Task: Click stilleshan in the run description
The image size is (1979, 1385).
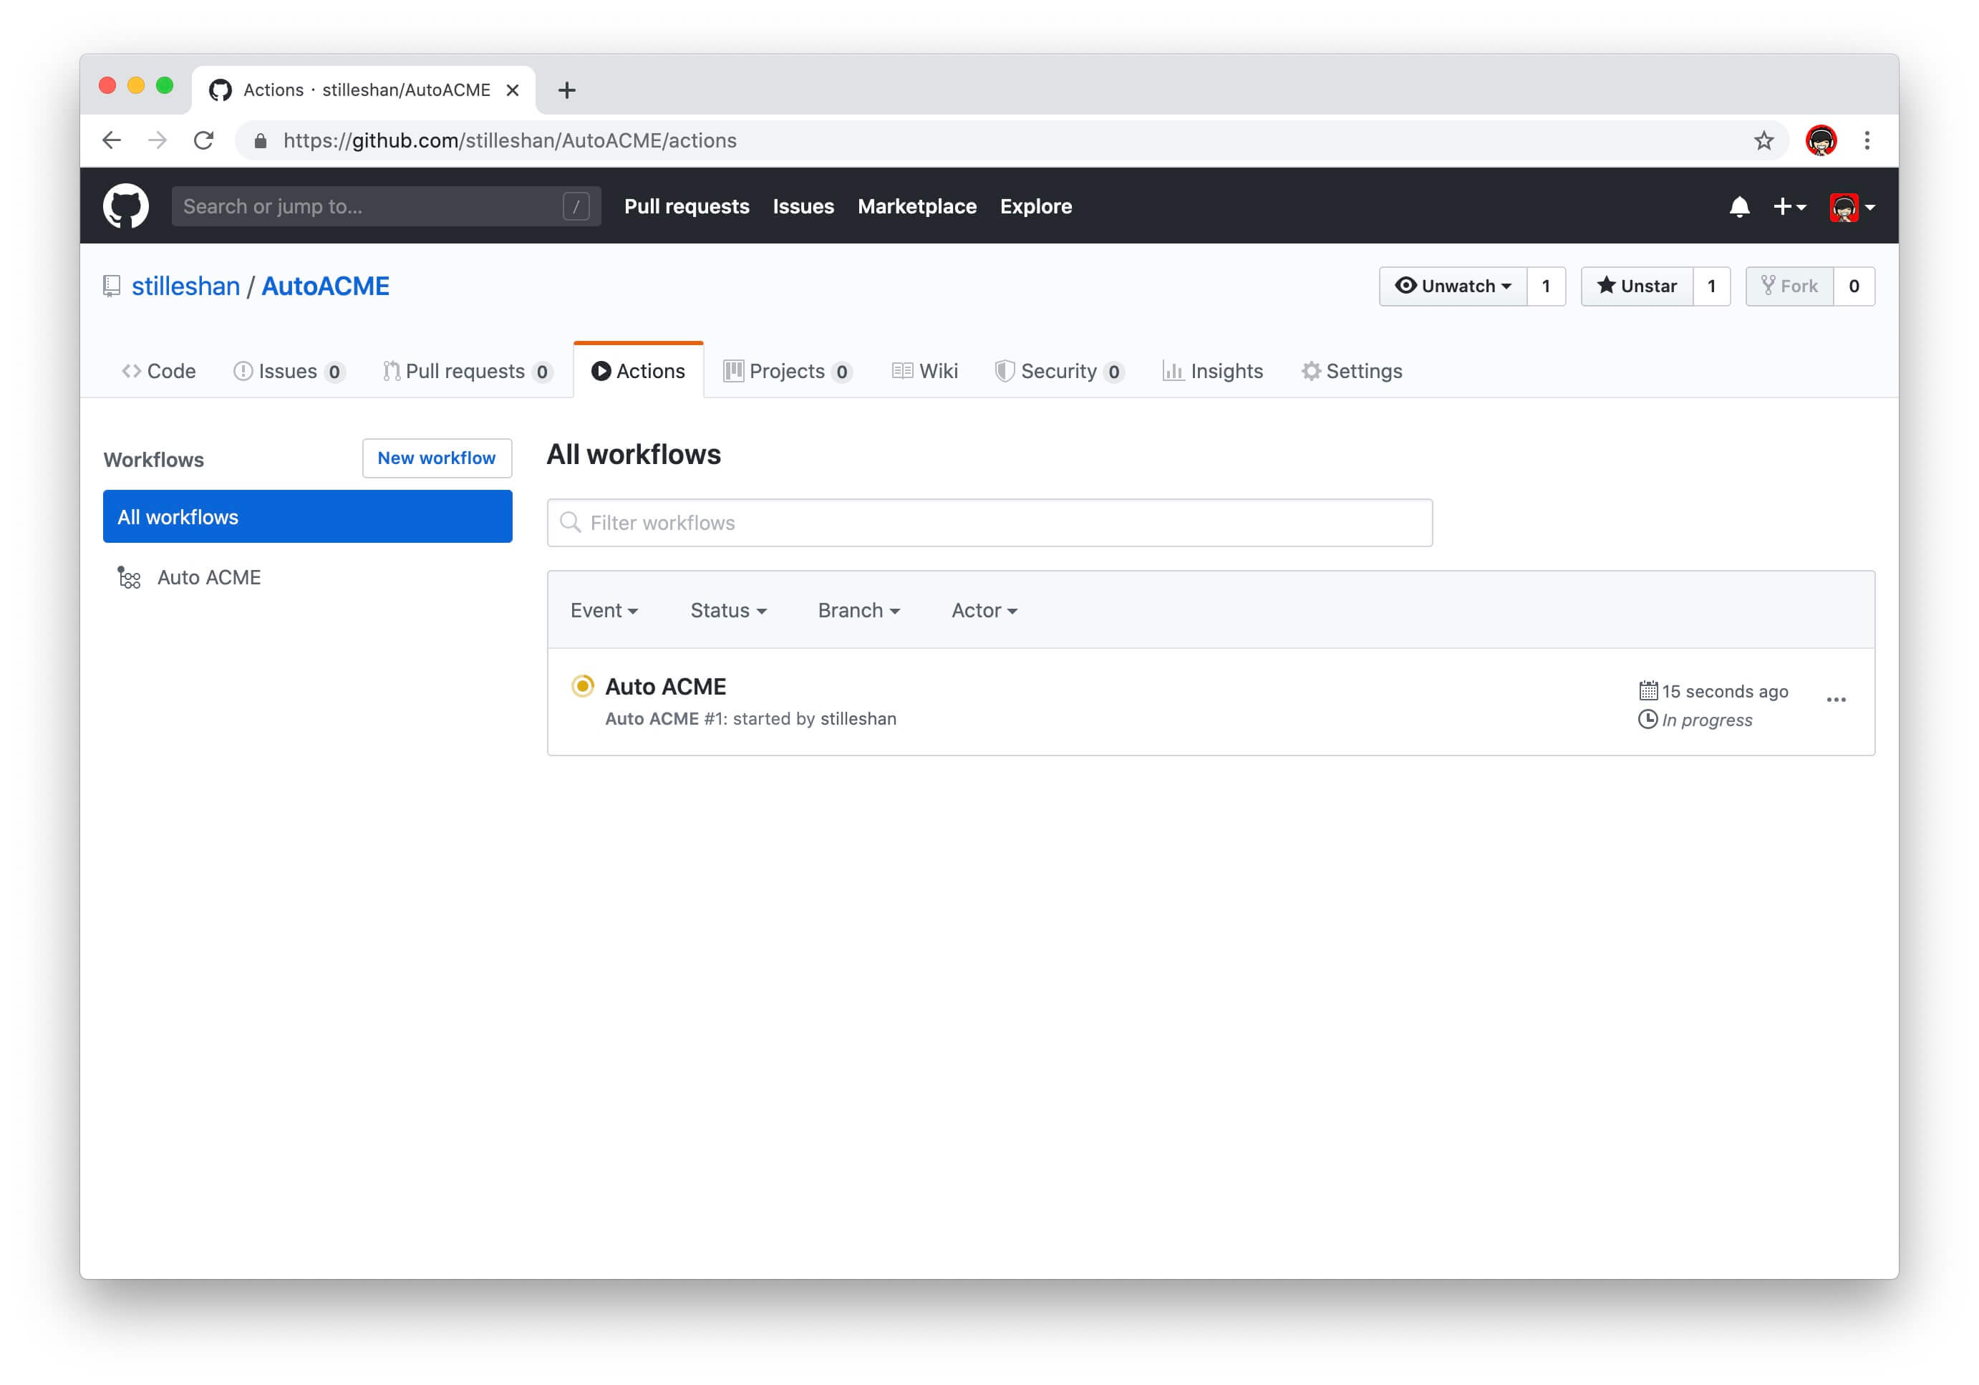Action: pos(858,719)
